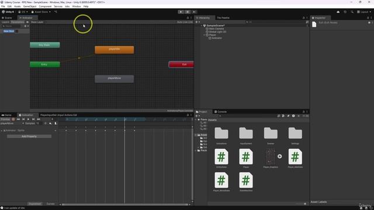Expand the Animator : Sprite property
374x210 pixels.
pyautogui.click(x=1, y=131)
